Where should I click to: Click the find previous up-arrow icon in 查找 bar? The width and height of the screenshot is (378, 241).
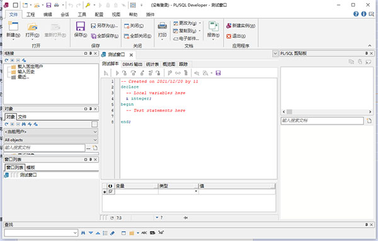(98, 233)
